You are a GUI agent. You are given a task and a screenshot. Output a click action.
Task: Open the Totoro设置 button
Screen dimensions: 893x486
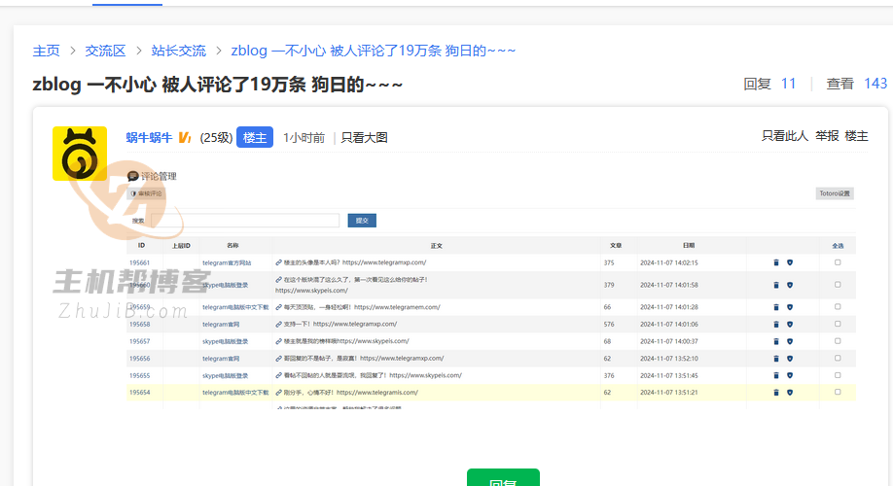(x=835, y=193)
